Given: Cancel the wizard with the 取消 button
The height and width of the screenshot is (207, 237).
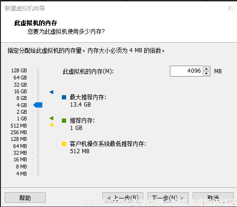Looking at the screenshot, I should tap(213, 197).
